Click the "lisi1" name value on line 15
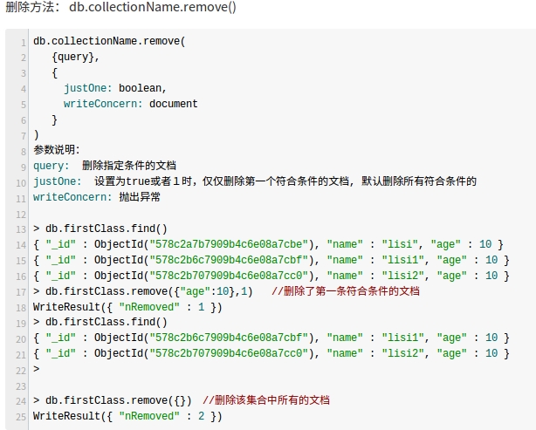Viewport: 536px width, 430px height. click(403, 260)
